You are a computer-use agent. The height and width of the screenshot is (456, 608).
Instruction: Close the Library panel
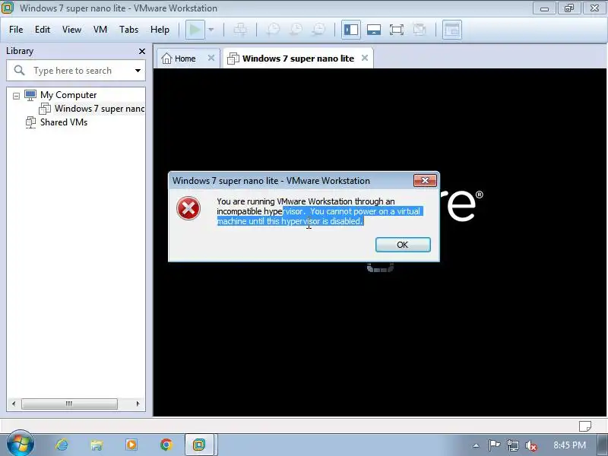pyautogui.click(x=142, y=51)
